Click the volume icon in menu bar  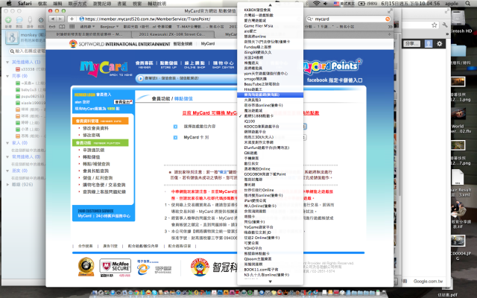(x=326, y=3)
